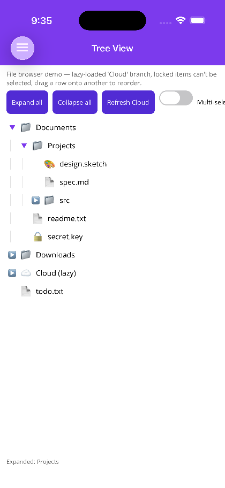Expand the src folder arrow

(x=36, y=201)
